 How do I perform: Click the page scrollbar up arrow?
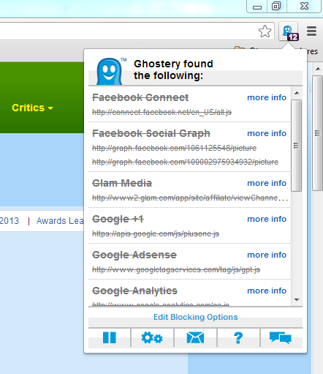point(318,69)
